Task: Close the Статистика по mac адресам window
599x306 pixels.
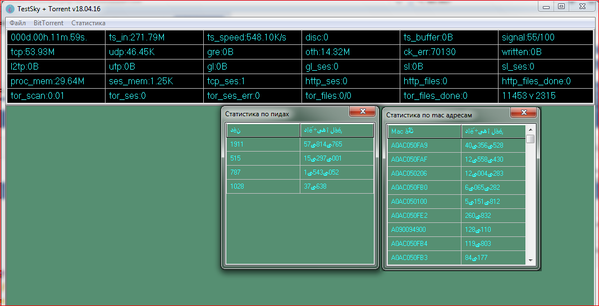Action: click(523, 113)
